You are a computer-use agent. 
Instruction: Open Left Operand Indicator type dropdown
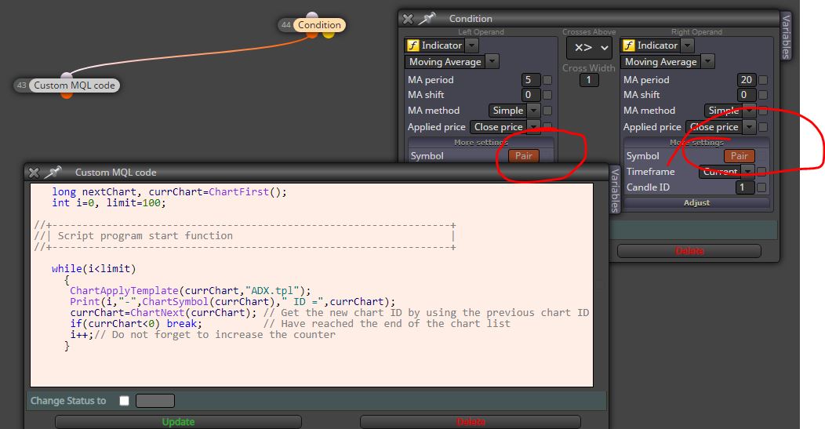tap(472, 45)
